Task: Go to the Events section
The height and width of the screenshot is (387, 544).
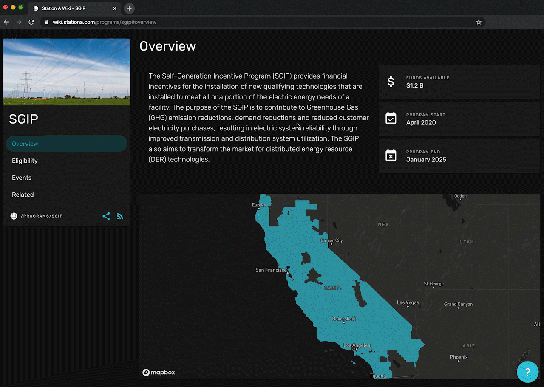Action: pos(22,178)
